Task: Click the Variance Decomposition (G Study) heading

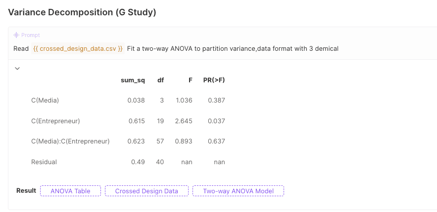Action: [x=82, y=12]
